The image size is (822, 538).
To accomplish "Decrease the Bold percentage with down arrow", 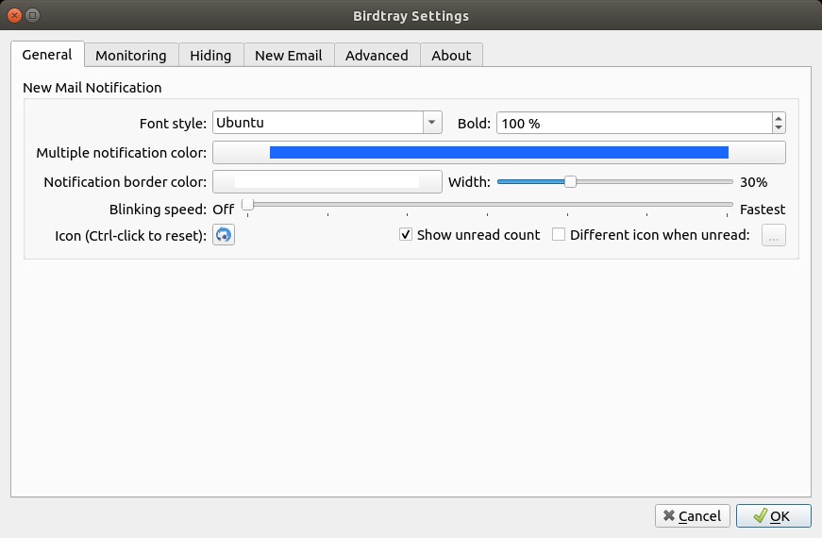I will [779, 128].
